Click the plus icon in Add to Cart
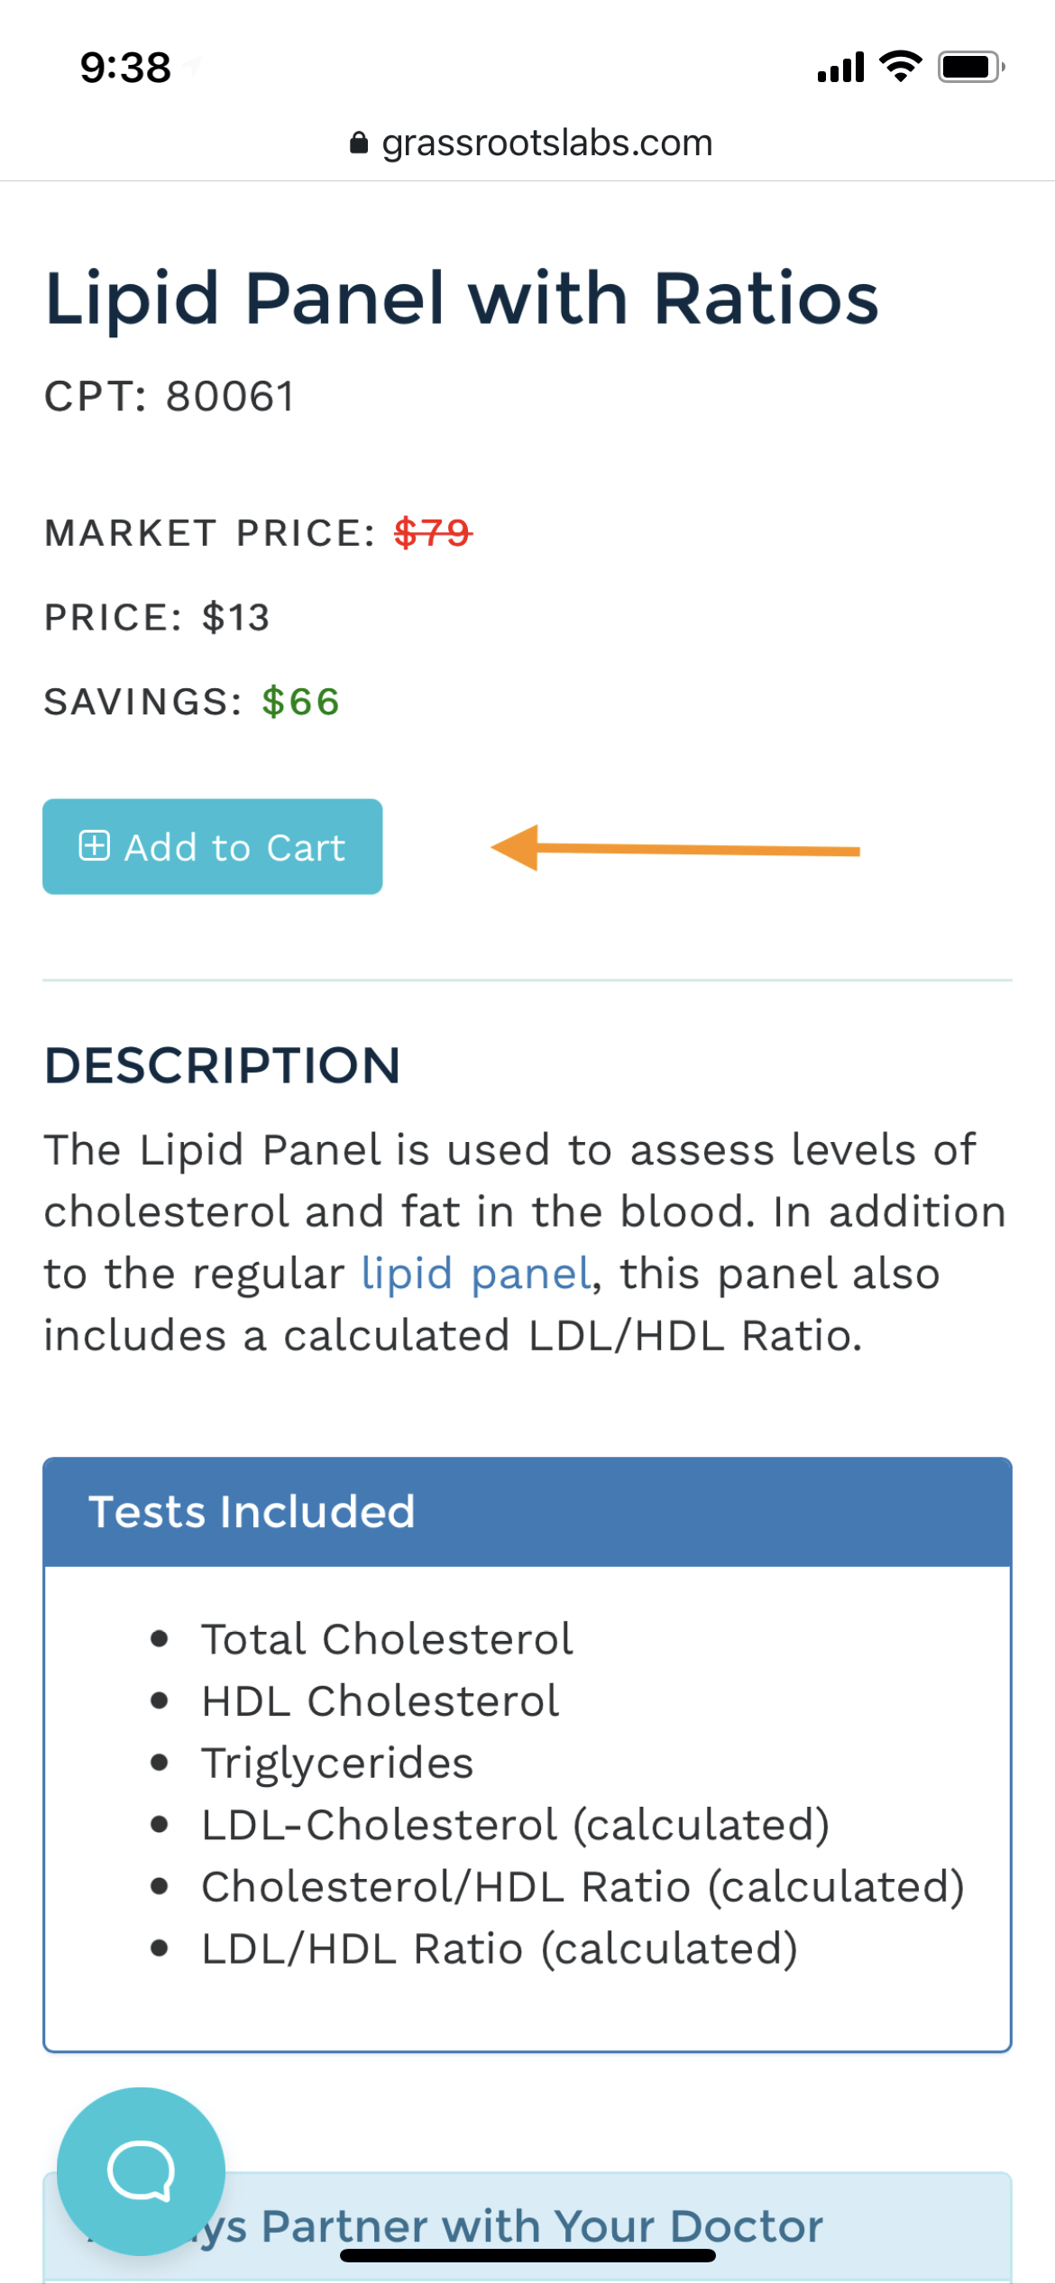 click(x=95, y=846)
